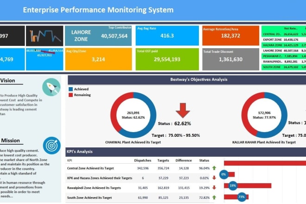Screen dimensions: 306x204
Task: Click the 72.82% status value
Action: coord(204,198)
